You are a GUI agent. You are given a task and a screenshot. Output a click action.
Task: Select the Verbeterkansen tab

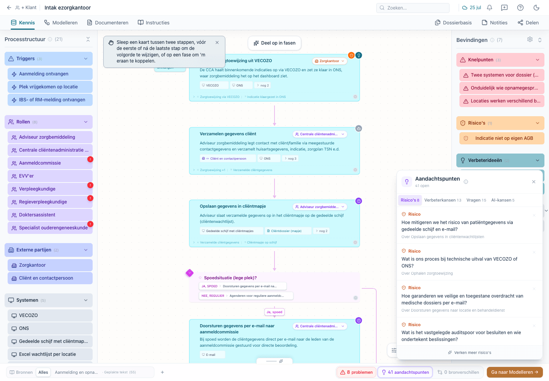click(443, 200)
